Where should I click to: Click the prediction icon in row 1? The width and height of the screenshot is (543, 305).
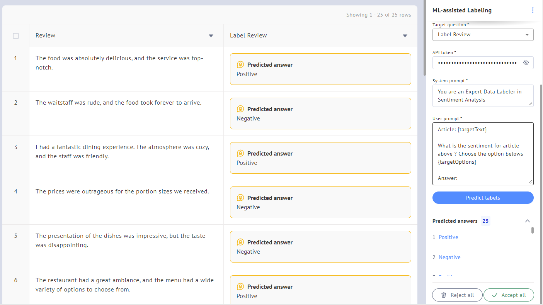click(240, 65)
